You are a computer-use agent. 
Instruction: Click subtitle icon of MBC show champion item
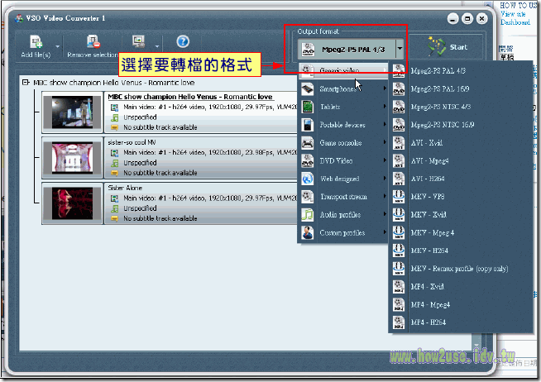[x=114, y=127]
